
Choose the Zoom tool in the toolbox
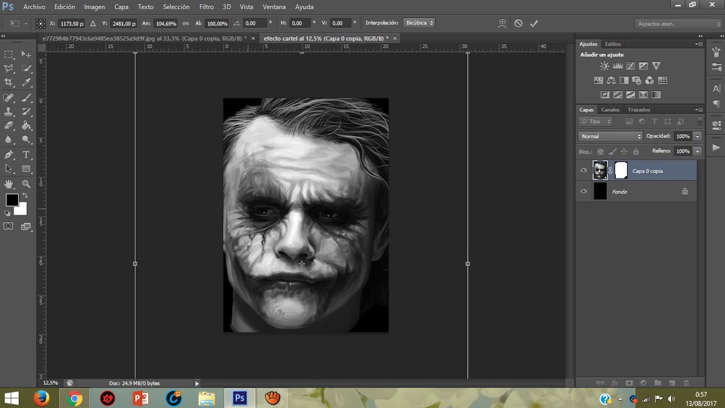pyautogui.click(x=26, y=184)
